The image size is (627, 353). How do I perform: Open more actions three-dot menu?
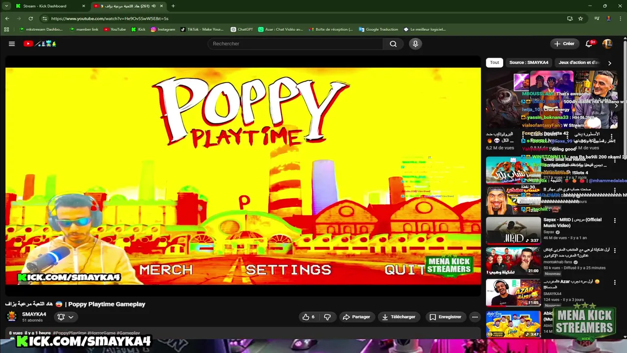coord(475,317)
